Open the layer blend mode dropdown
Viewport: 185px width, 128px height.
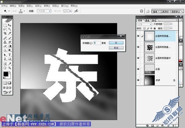pyautogui.click(x=144, y=24)
